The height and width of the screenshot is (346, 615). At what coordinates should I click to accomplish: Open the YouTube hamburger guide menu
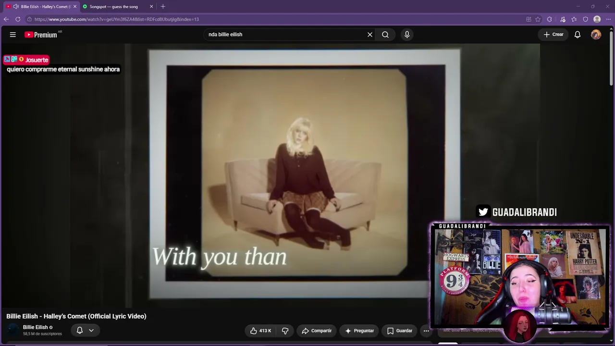13,35
